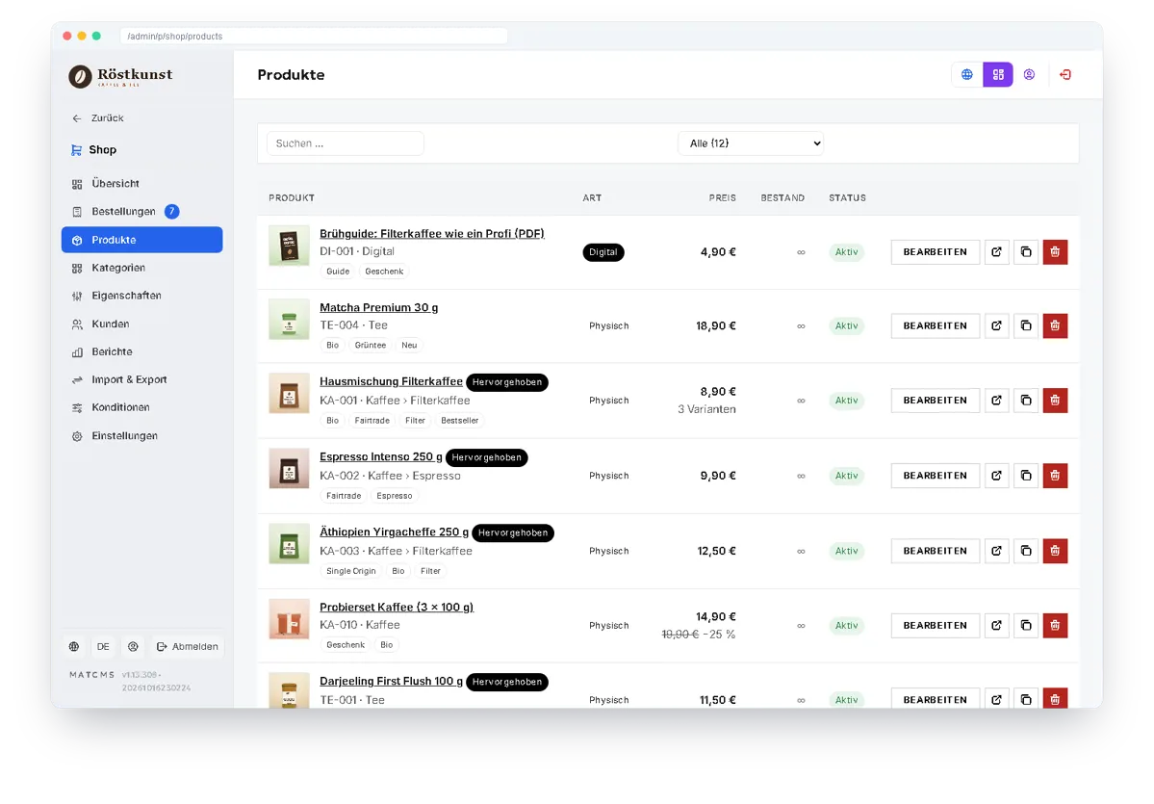
Task: Open the Espresso Intenso 250 g link
Action: (380, 456)
